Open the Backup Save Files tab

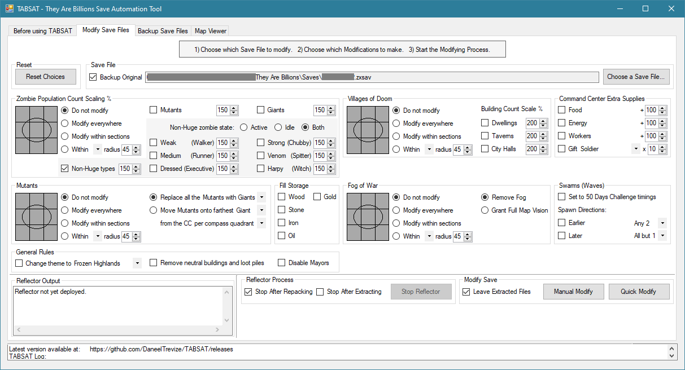click(163, 31)
